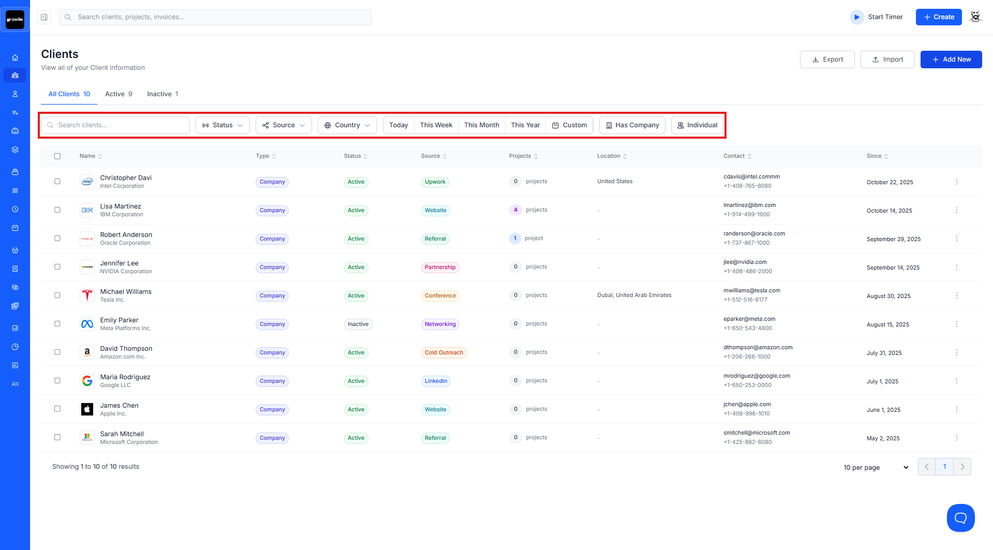Open the Country filter dropdown

[347, 125]
